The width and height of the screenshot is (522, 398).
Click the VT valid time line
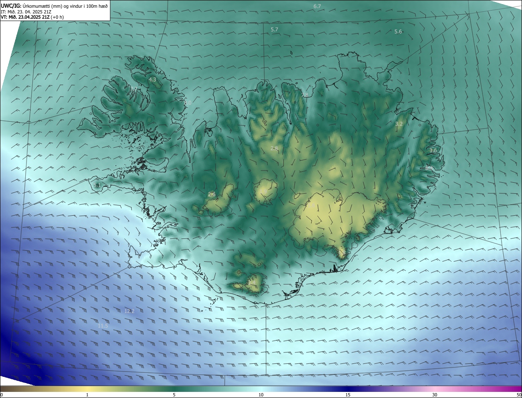point(32,17)
